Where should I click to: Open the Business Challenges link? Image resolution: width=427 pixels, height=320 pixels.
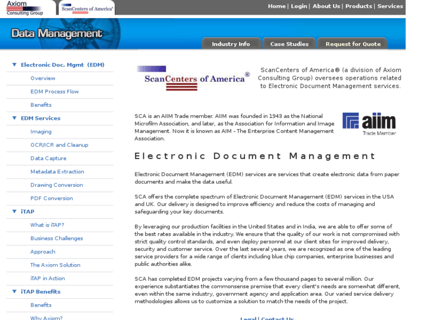tap(56, 238)
